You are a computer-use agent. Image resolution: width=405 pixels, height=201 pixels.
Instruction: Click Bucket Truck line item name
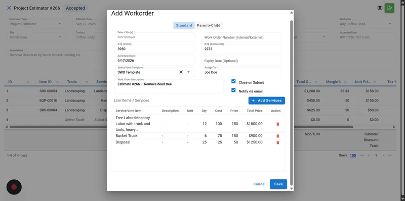coord(127,136)
